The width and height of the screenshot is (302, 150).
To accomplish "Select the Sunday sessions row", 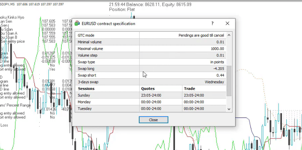I will click(x=151, y=95).
